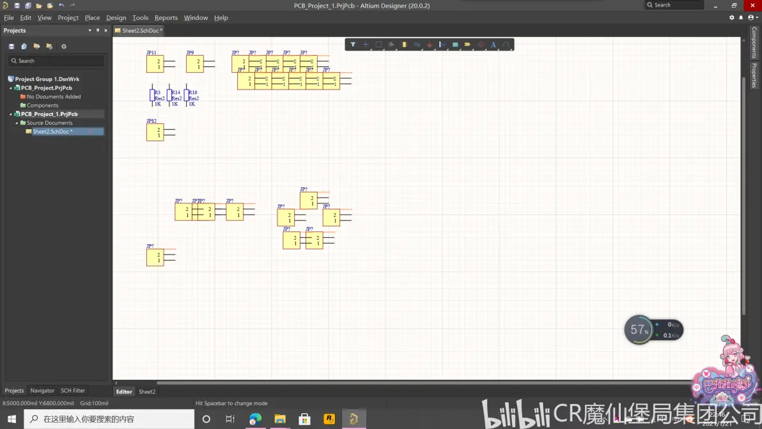
Task: Select the Editor tab at bottom
Action: click(124, 391)
